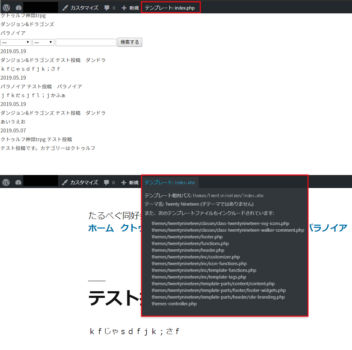The image size is (352, 350).
Task: Click テンプレート: index.php in top admin bar
Action: click(x=170, y=8)
